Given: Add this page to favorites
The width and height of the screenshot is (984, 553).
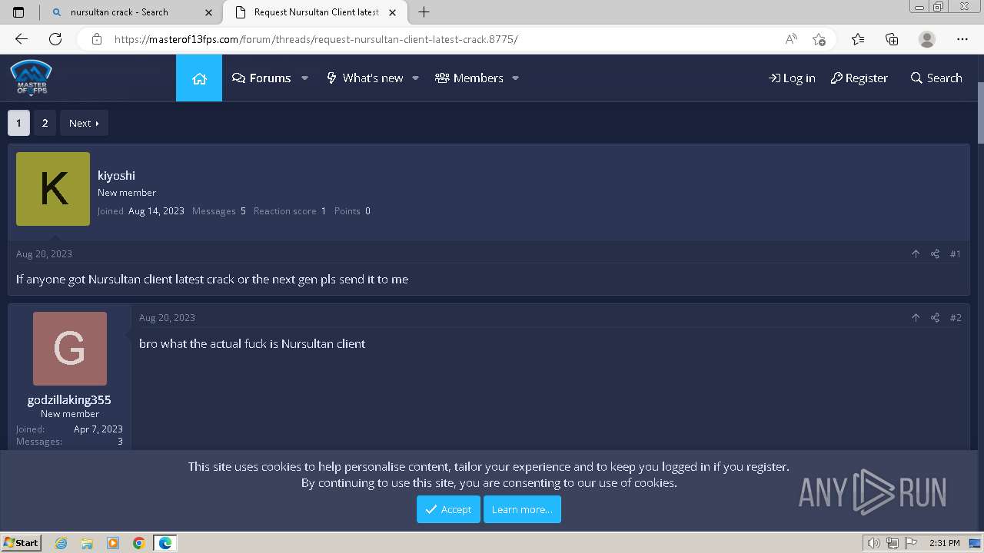Looking at the screenshot, I should (x=819, y=39).
